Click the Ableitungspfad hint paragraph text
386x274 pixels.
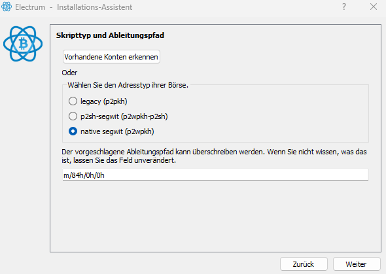214,156
